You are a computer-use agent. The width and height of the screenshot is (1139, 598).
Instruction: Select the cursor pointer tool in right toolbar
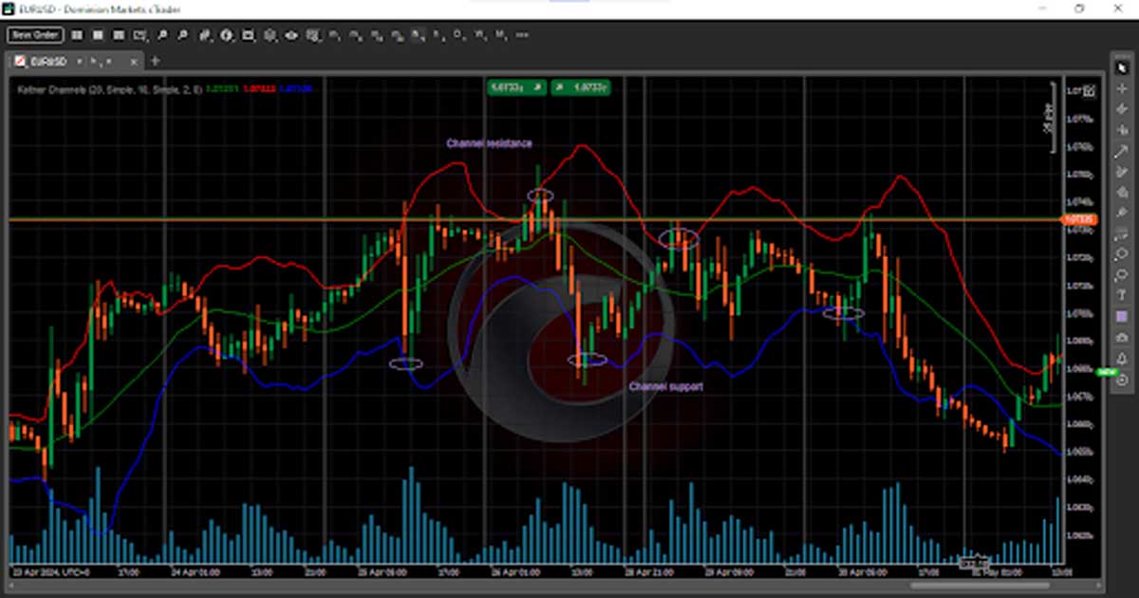(1122, 67)
